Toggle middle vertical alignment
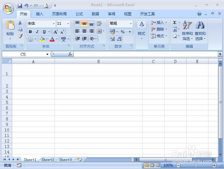224x169 pixels. [84, 24]
